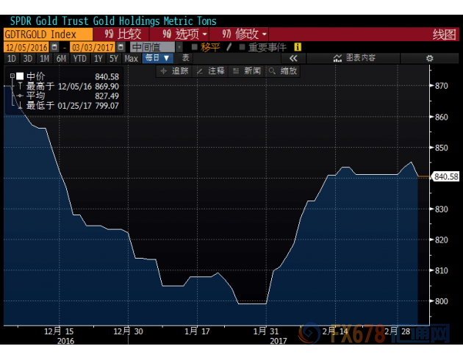The width and height of the screenshot is (463, 360).
Task: Open end date calendar picker icon
Action: click(121, 47)
